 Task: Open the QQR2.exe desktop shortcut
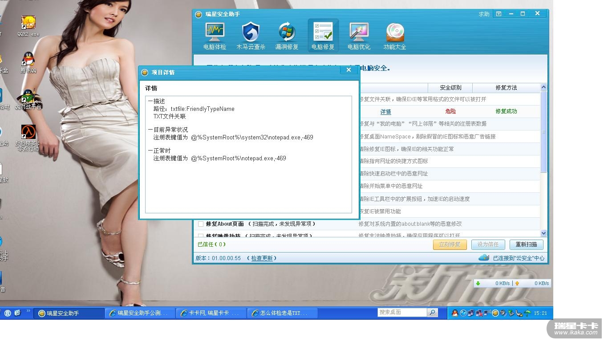click(28, 26)
